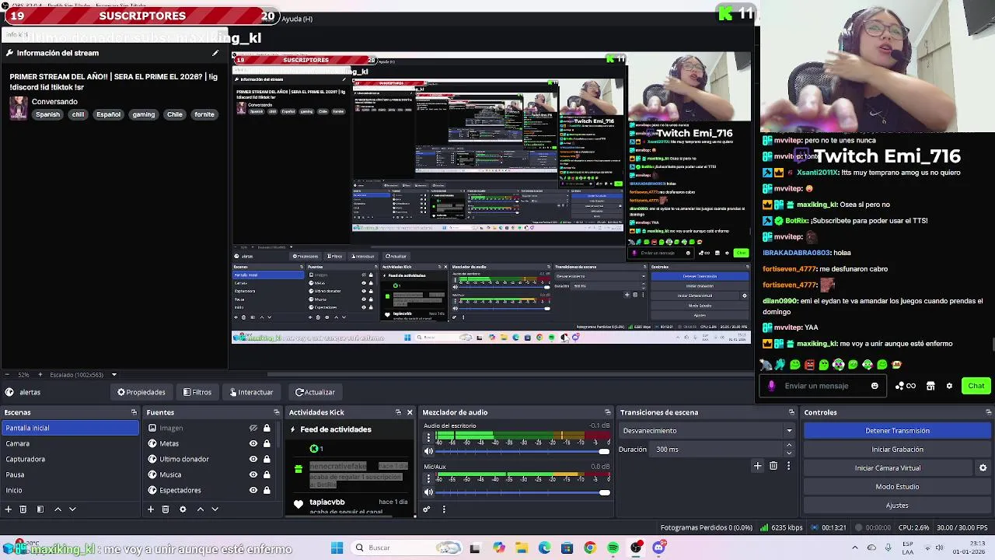
Task: Delete the selected scene with the Escenas trash icon
Action: 23,509
